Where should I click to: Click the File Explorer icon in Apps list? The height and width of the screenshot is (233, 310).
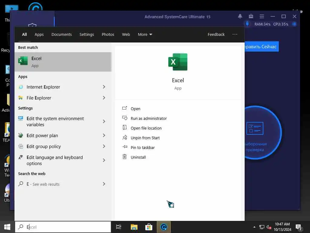point(21,98)
